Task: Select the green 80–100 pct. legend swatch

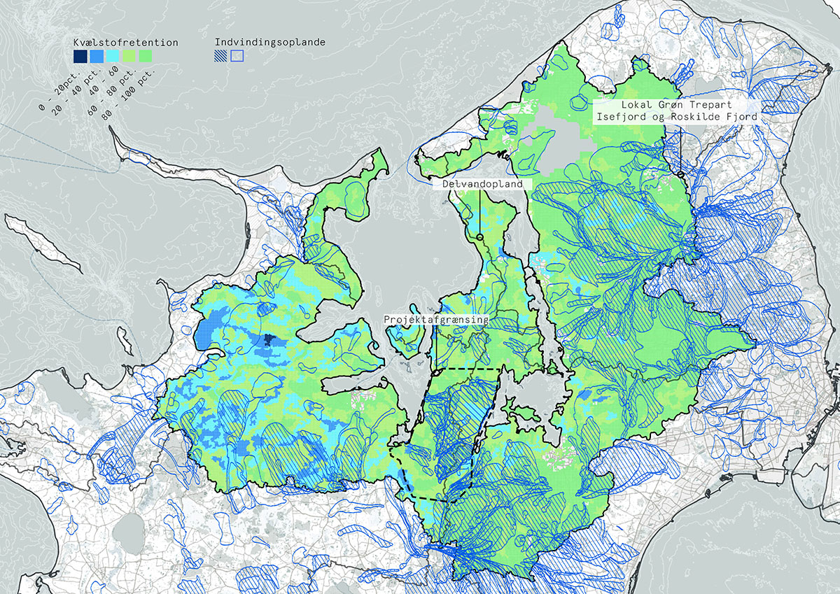Action: 146,56
